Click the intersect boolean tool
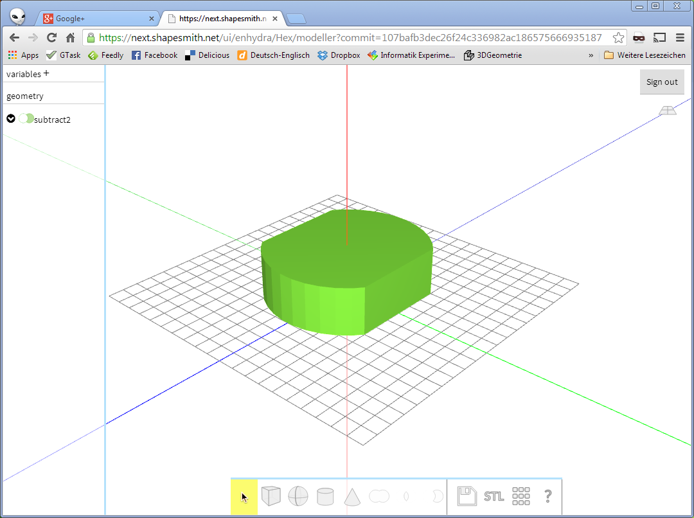 pyautogui.click(x=406, y=496)
